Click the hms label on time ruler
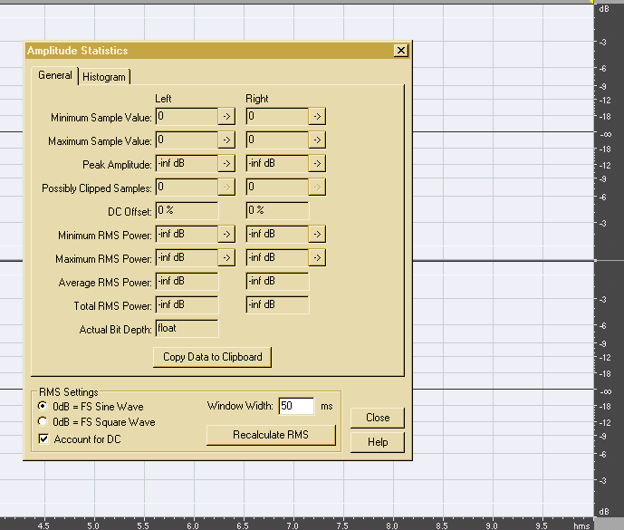624x530 pixels. click(x=581, y=526)
